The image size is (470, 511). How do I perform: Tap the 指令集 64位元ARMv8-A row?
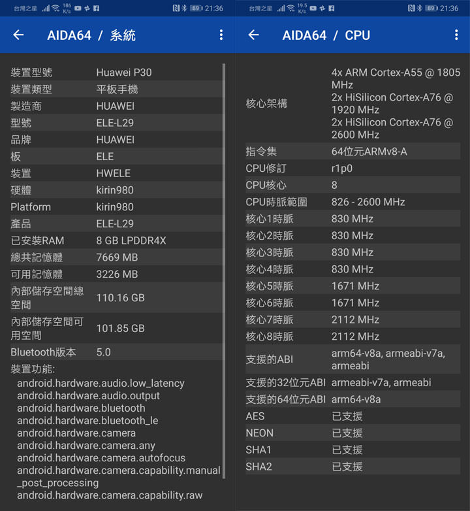click(352, 152)
